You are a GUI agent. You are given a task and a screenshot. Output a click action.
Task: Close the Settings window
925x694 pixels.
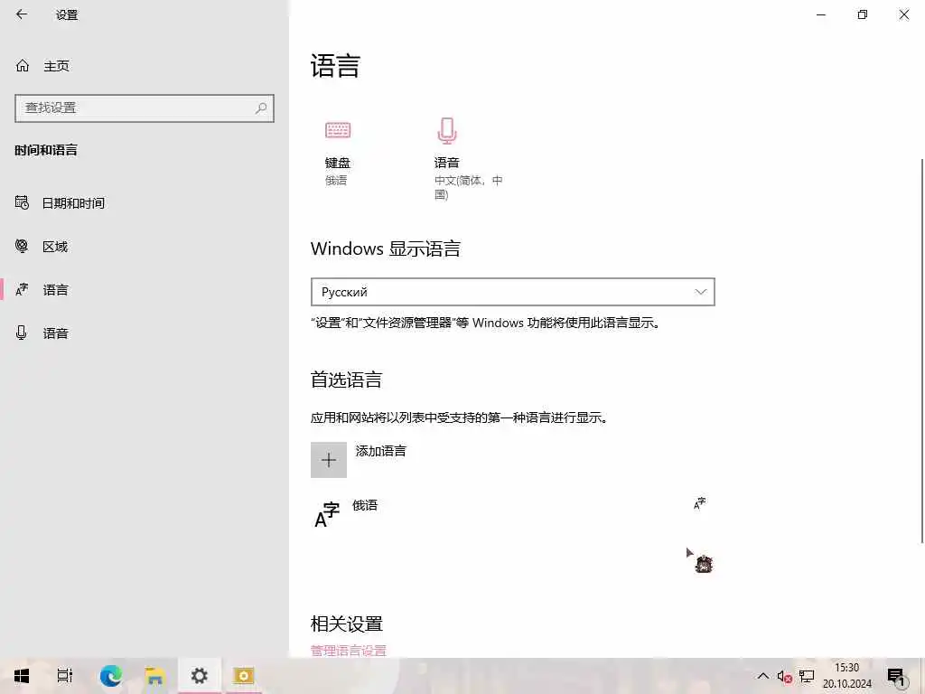point(903,14)
